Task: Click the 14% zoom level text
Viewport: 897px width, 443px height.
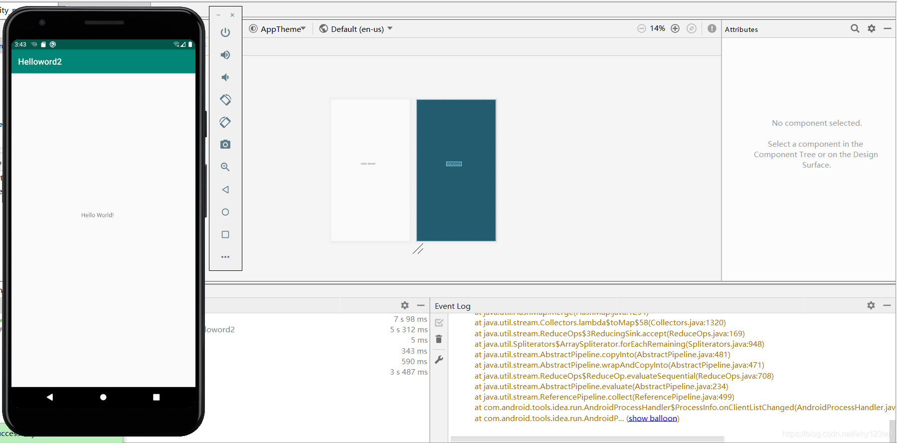Action: click(x=658, y=28)
